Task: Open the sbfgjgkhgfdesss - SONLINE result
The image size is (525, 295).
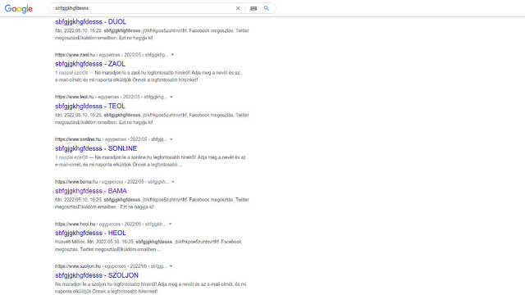Action: 96,148
